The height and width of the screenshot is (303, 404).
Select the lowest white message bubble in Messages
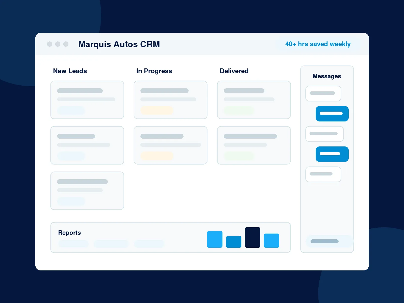323,174
